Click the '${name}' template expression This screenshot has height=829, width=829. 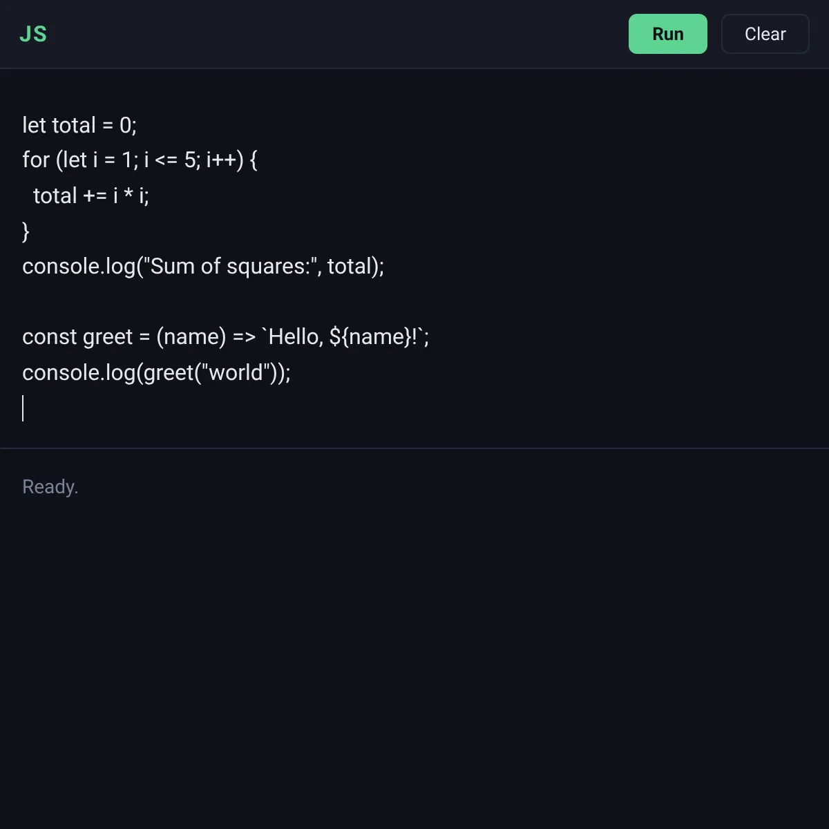(371, 336)
